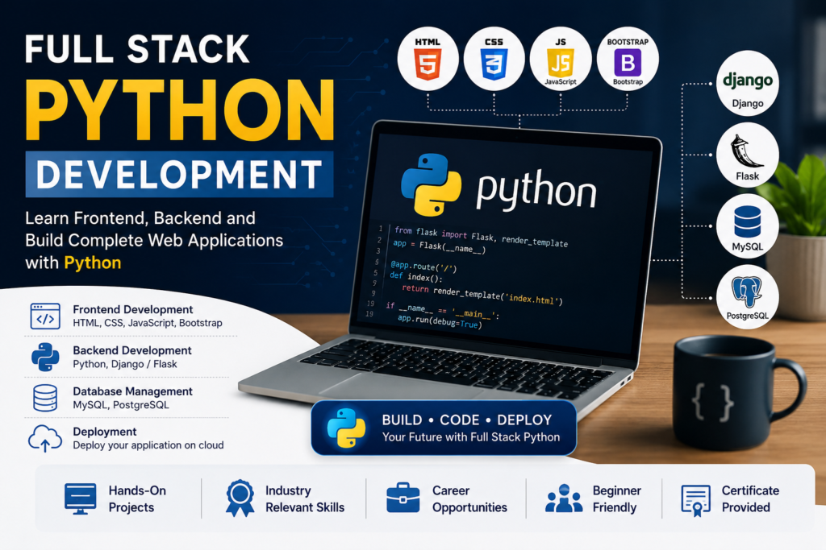Click the Backend Development heading
The image size is (826, 550).
132,350
